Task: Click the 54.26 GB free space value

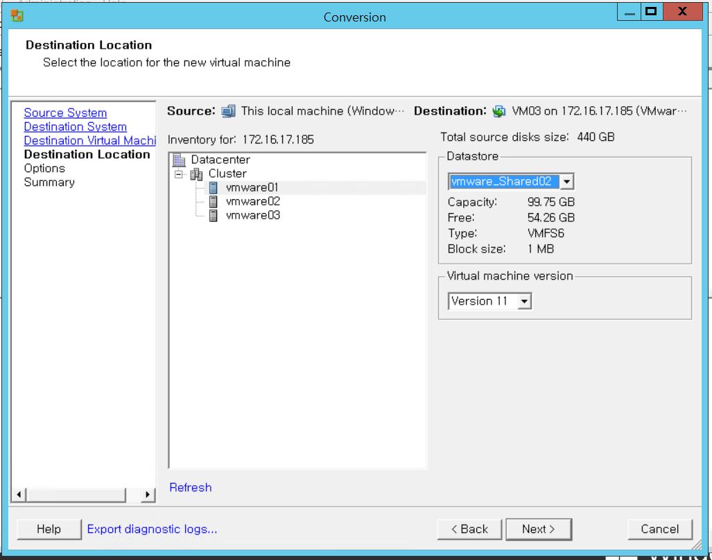Action: [x=551, y=218]
